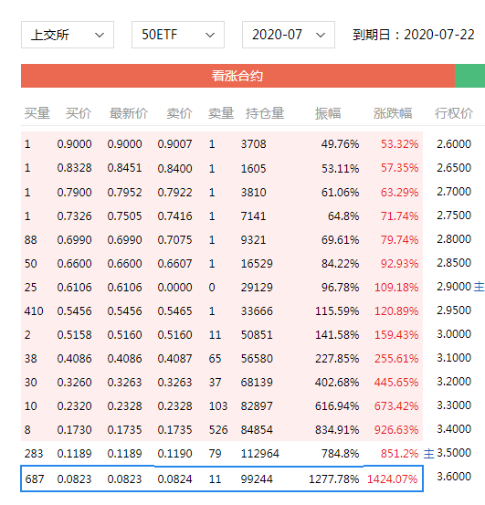The height and width of the screenshot is (505, 485).
Task: Select the contract row with 持仓量 112964
Action: tap(222, 454)
